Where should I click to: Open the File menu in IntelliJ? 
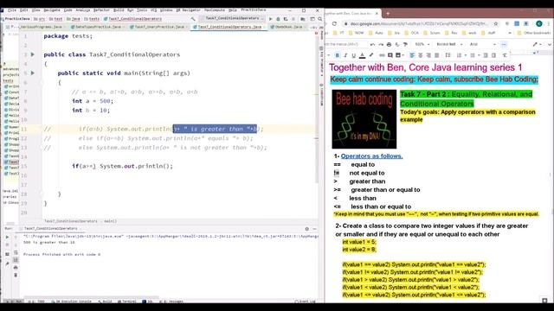click(12, 10)
